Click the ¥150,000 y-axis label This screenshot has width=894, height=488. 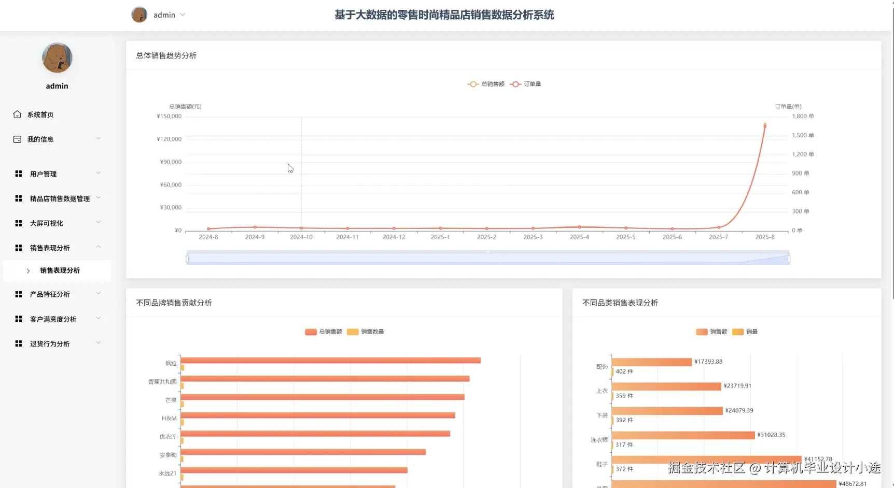click(x=169, y=117)
